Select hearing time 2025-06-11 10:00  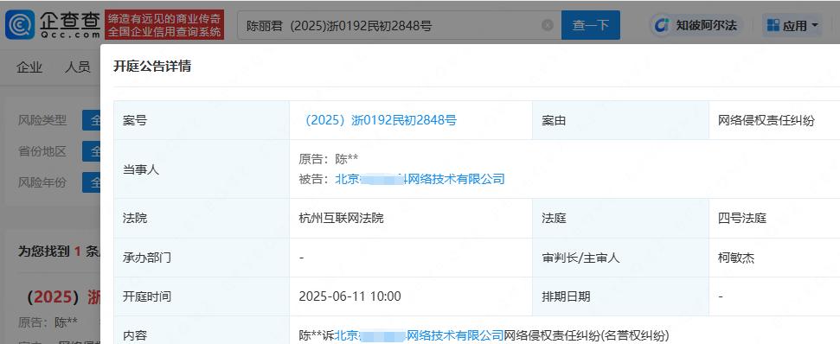pos(349,296)
